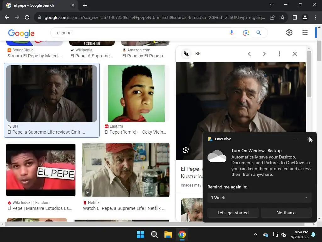This screenshot has width=322, height=242.
Task: Go back to the previous page
Action: pos(7,18)
